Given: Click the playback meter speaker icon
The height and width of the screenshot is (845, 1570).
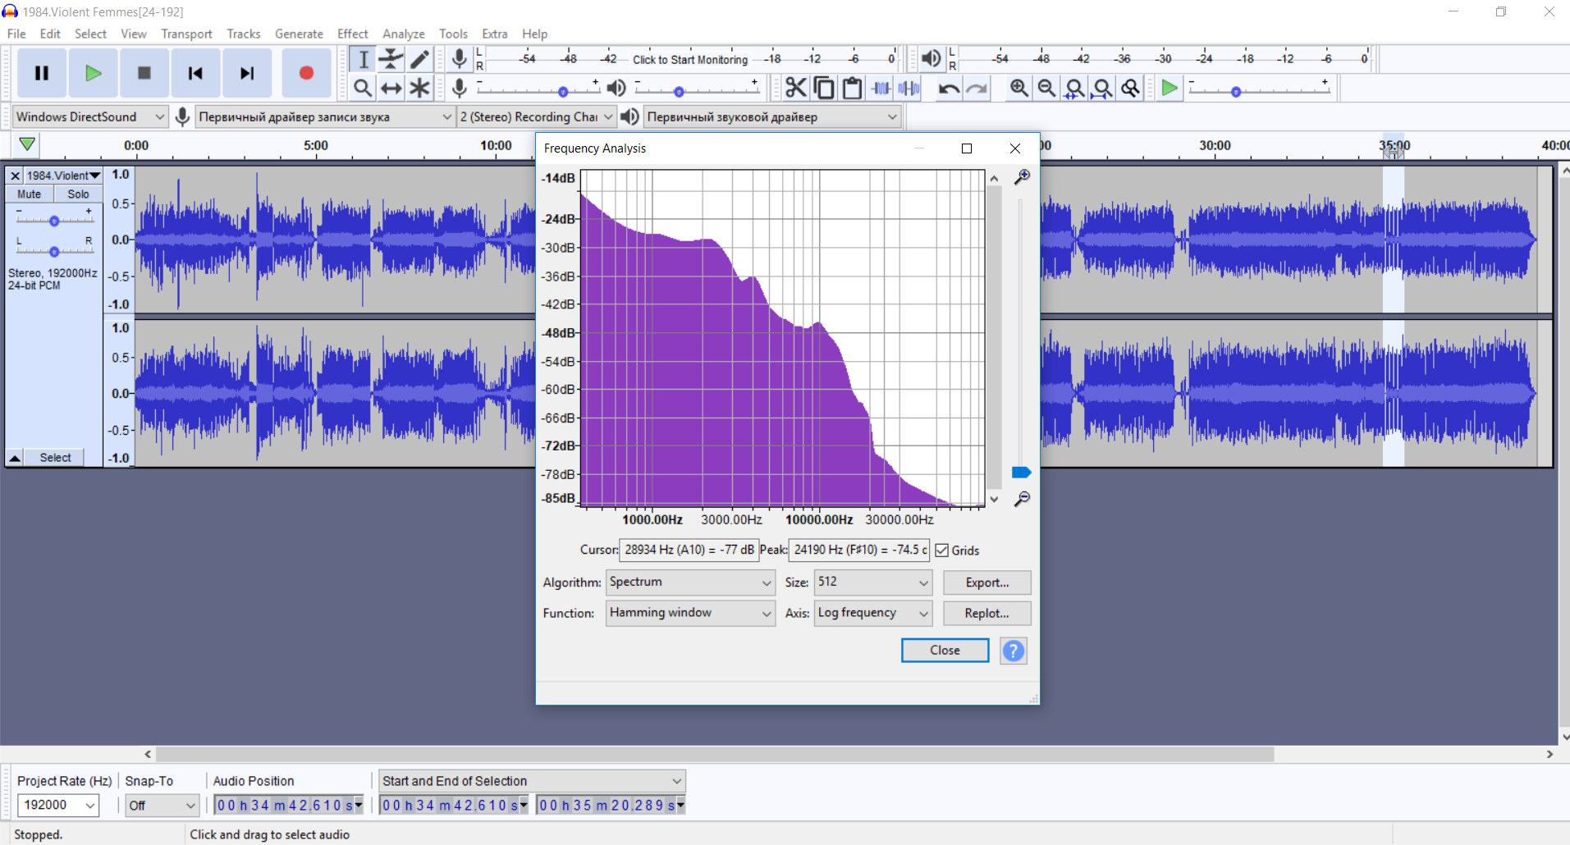Looking at the screenshot, I should 931,58.
